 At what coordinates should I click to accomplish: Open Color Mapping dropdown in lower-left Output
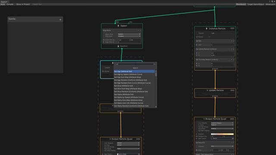129,143
